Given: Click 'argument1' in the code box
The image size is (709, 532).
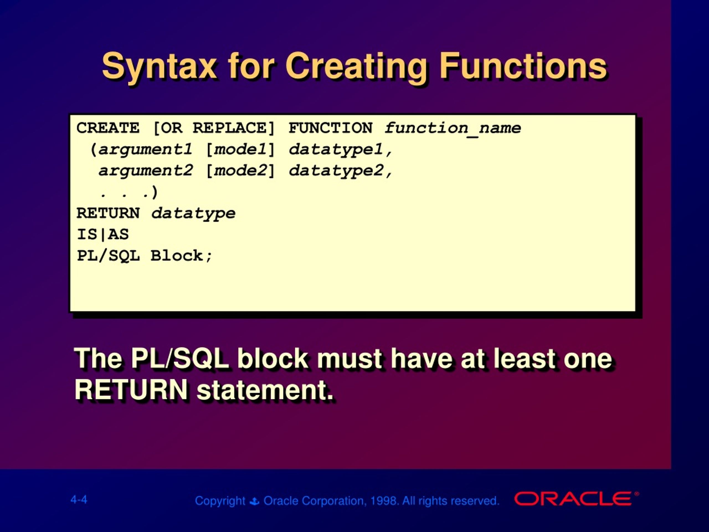Looking at the screenshot, I should coord(145,149).
